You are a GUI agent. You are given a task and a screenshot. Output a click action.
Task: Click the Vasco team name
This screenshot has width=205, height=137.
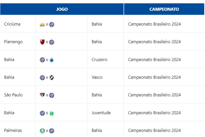pyautogui.click(x=97, y=77)
